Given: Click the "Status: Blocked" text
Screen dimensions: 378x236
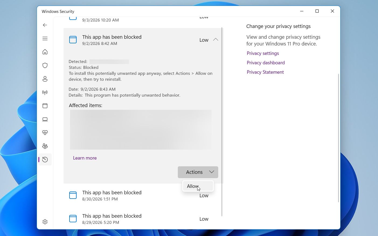Looking at the screenshot, I should click(x=84, y=68).
